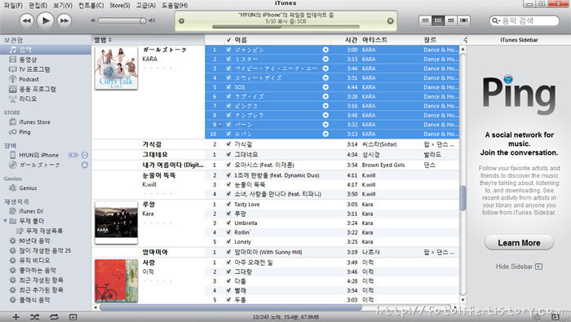Open the Ping dropdown for track 4

coord(325,78)
